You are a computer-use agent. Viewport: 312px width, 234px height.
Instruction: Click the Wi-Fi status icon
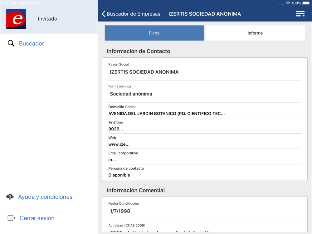coord(288,3)
